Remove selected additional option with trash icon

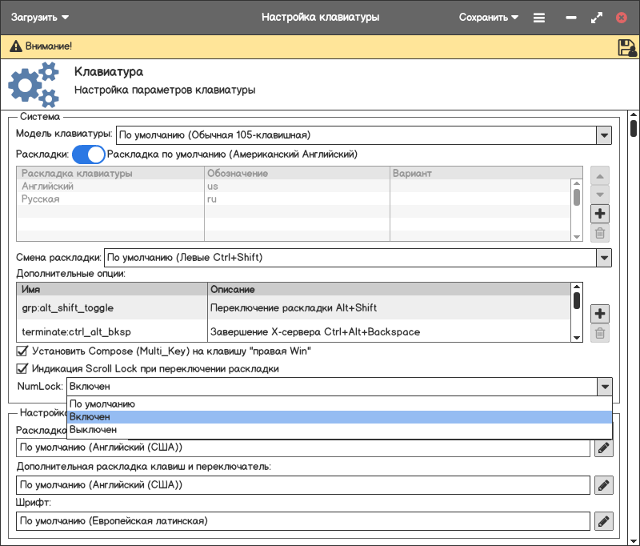coord(600,333)
